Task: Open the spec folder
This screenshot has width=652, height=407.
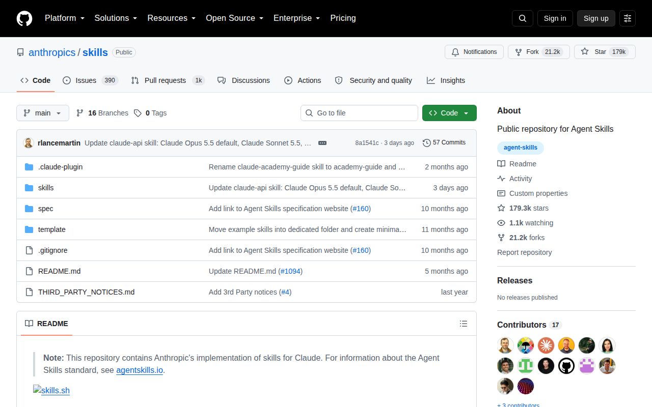Action: coord(45,209)
